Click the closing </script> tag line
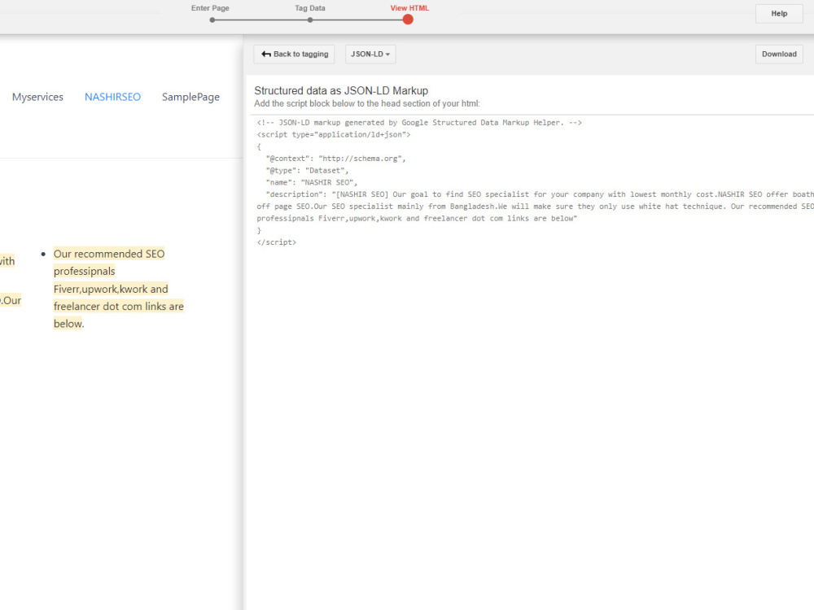This screenshot has height=610, width=814. tap(276, 242)
